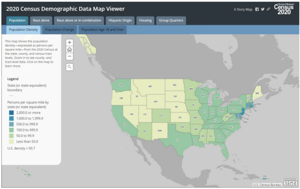Show the Population Change subtab

click(60, 29)
